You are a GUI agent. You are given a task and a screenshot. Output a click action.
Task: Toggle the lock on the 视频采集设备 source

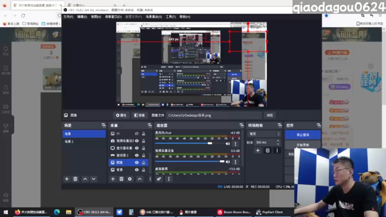[x=143, y=141]
